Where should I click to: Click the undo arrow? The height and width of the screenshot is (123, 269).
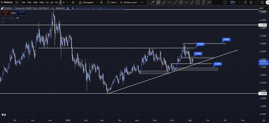(x=142, y=2)
